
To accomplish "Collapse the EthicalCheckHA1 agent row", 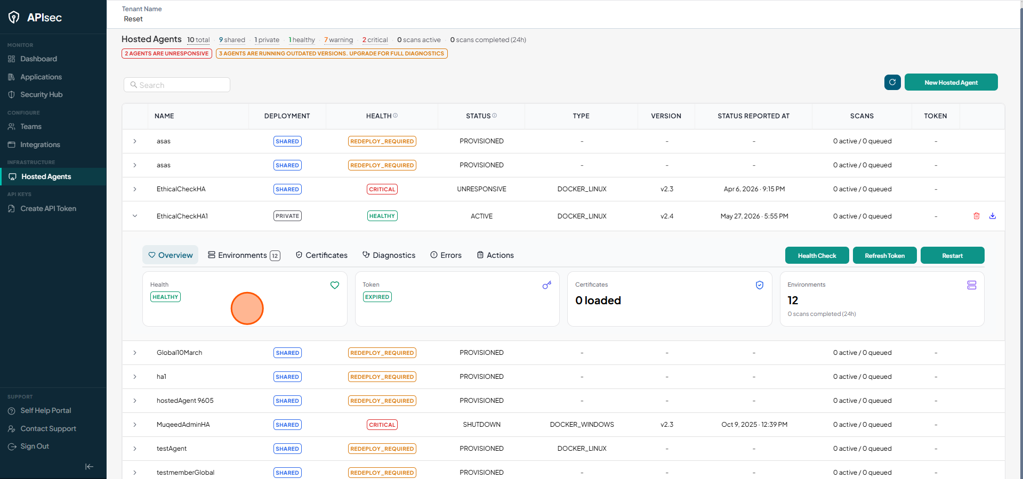I will [x=135, y=216].
